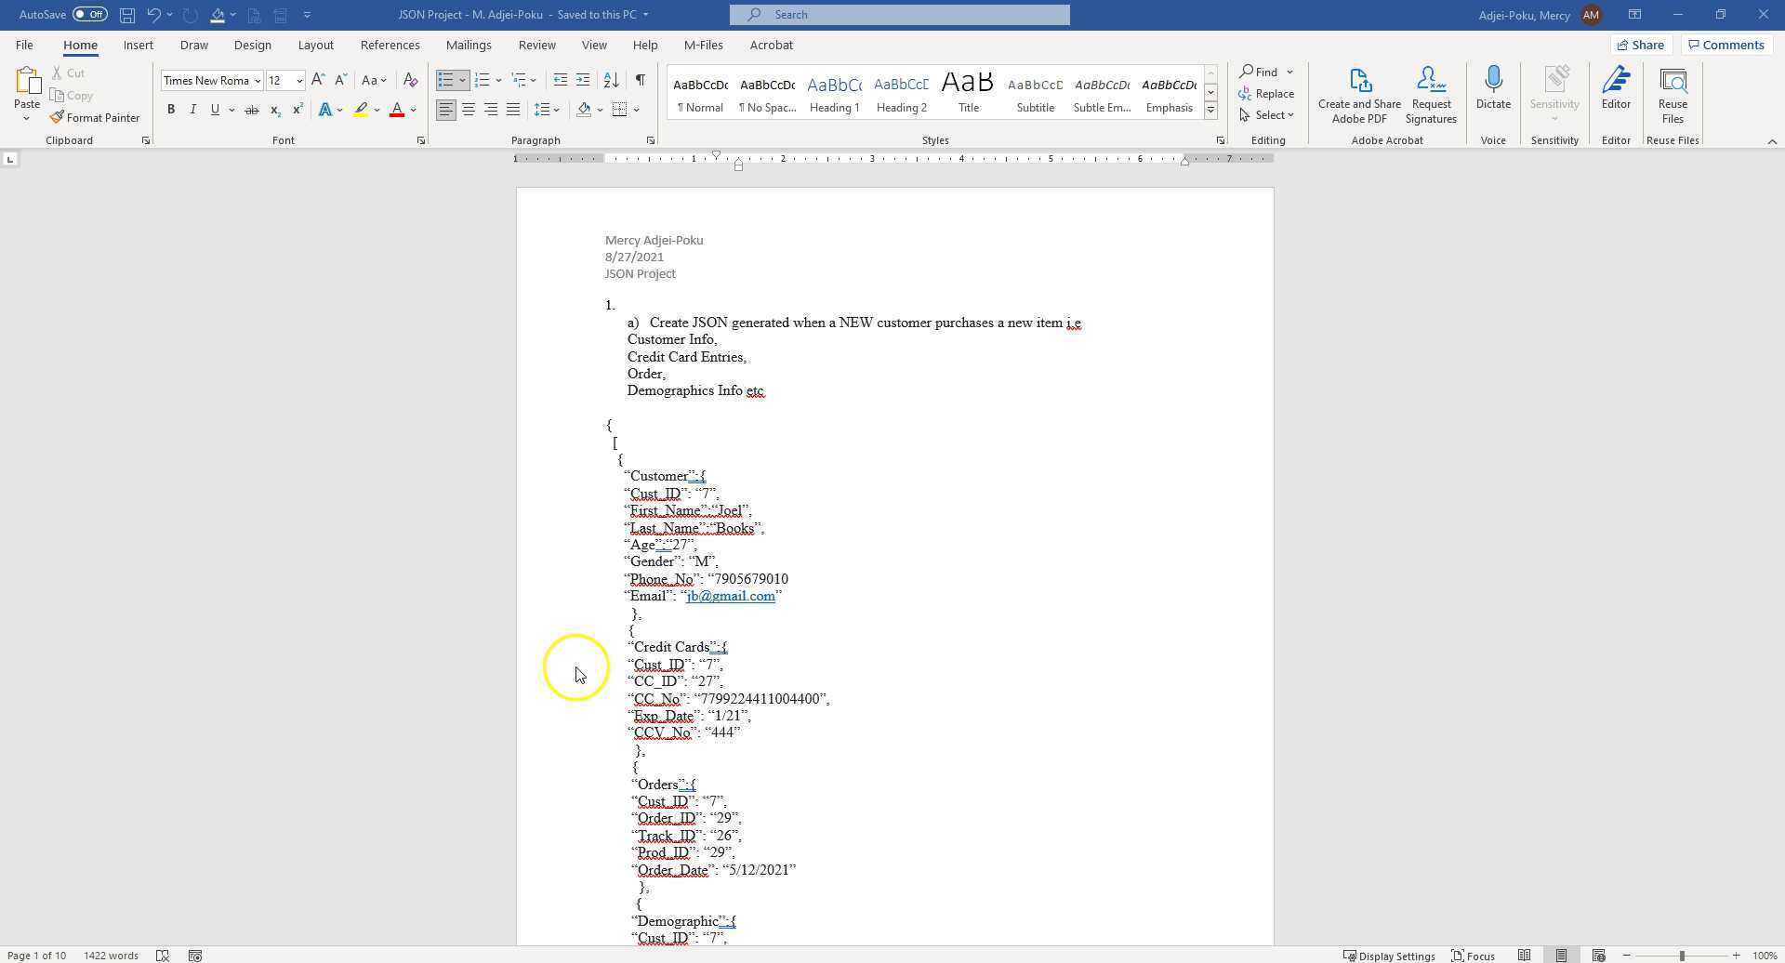Toggle Show/Hide paragraph marks
Screen dimensions: 1785x963
(641, 81)
